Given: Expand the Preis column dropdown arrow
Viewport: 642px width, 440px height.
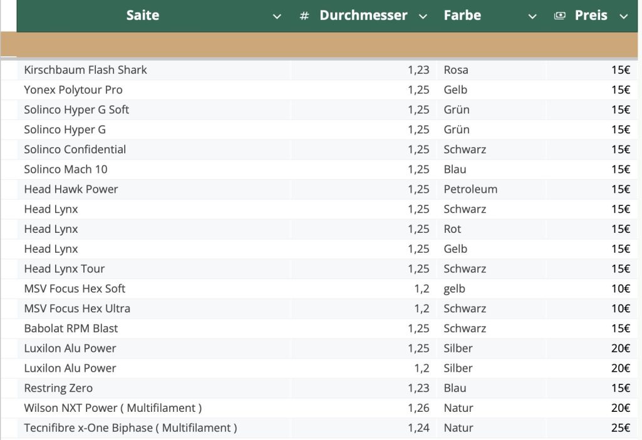Looking at the screenshot, I should (x=623, y=17).
